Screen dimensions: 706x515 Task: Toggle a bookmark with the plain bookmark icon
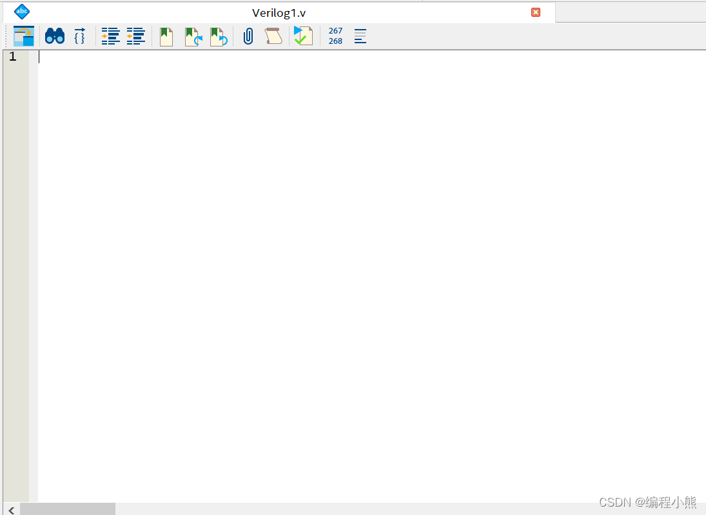(166, 36)
